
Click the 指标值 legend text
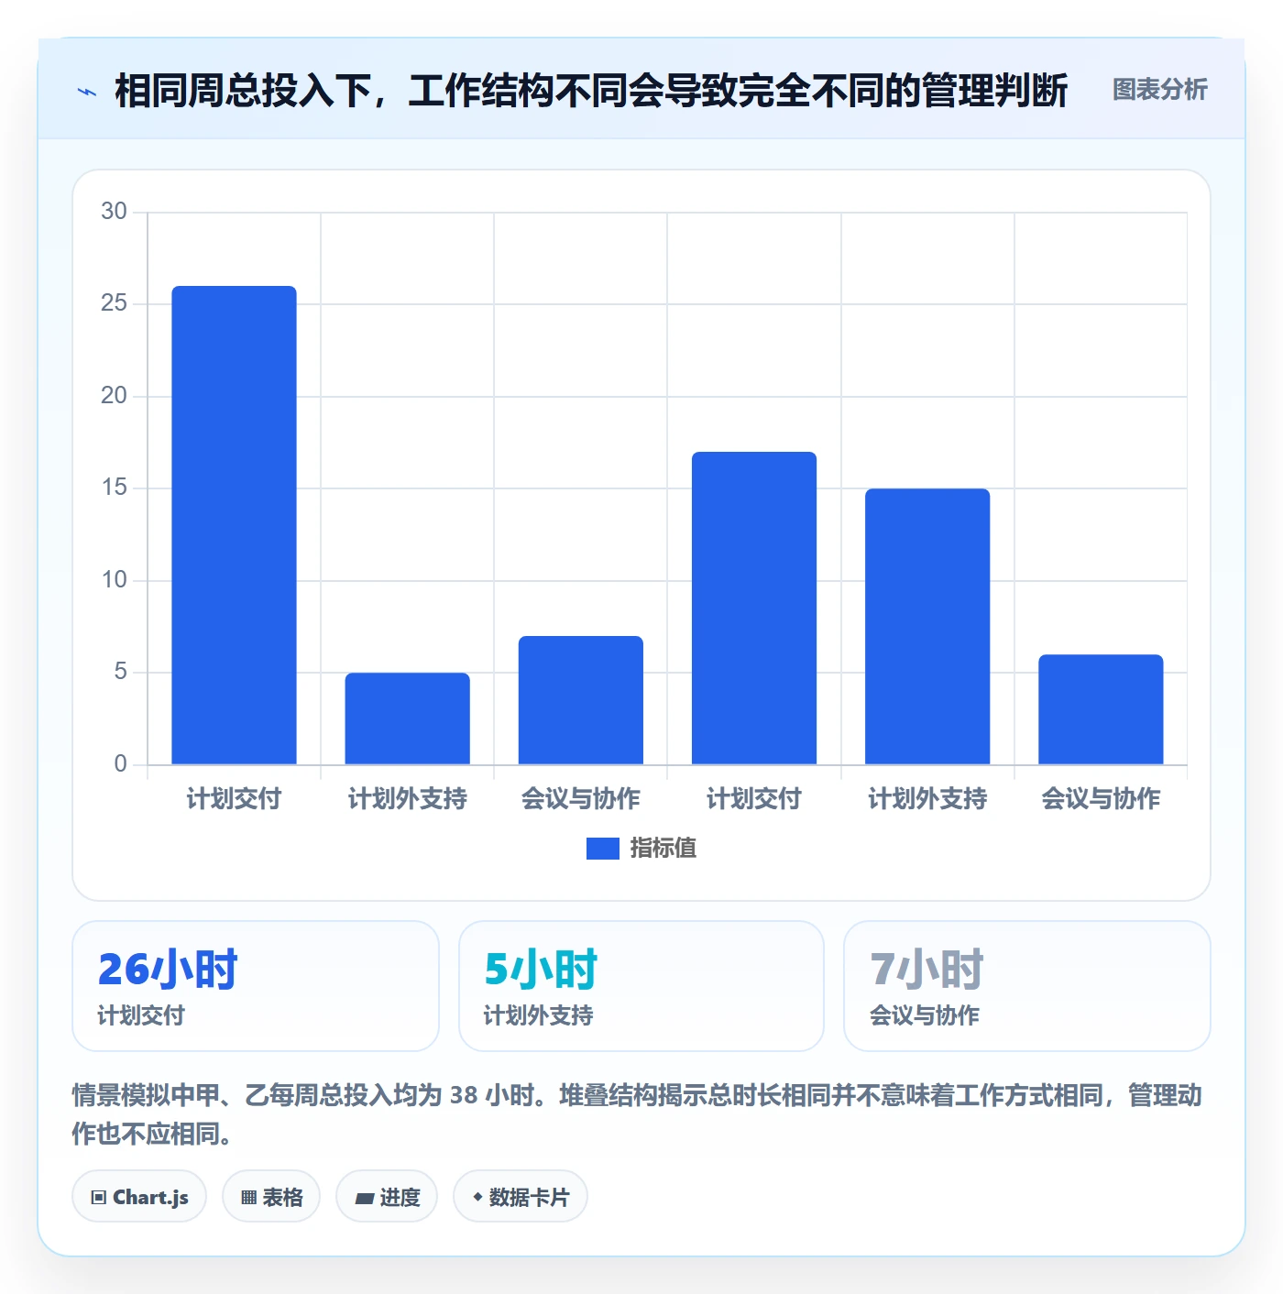[x=663, y=849]
